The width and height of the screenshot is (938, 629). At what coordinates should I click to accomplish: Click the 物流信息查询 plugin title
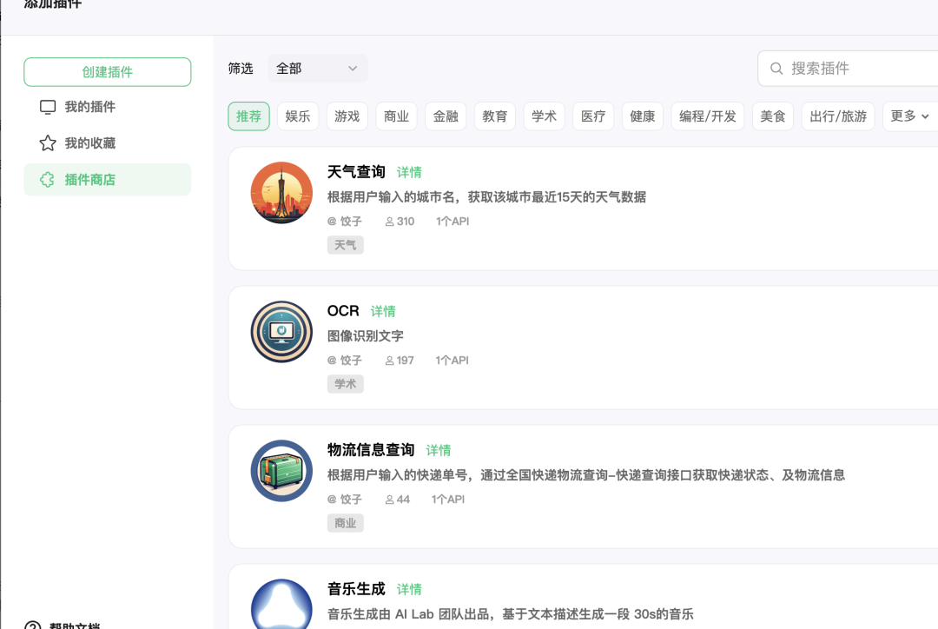(371, 449)
